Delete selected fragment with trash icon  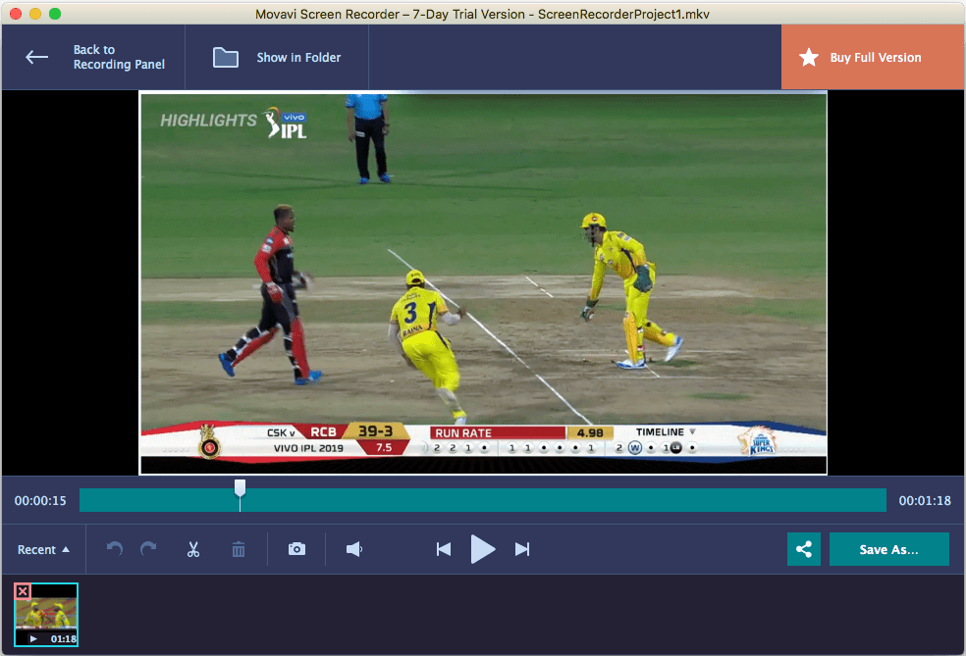point(239,549)
